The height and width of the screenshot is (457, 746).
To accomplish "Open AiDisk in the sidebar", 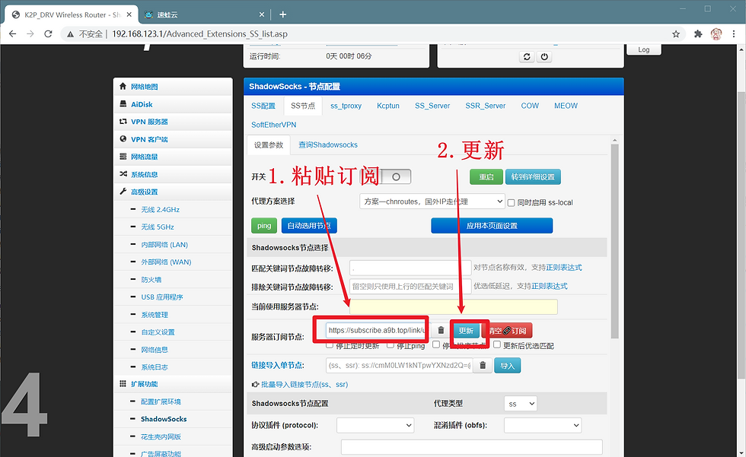I will pos(142,104).
